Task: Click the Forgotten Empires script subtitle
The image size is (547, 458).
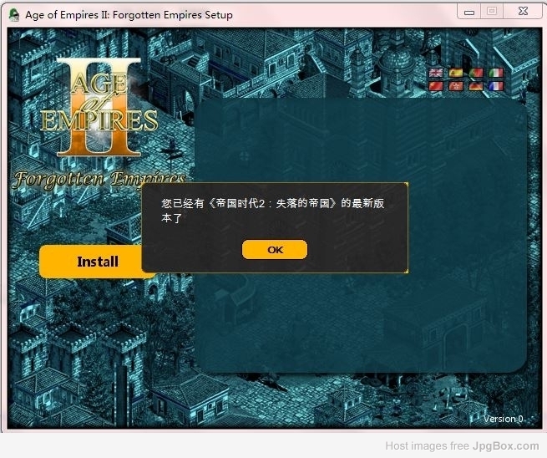Action: tap(99, 179)
